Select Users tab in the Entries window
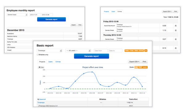 pyautogui.click(x=113, y=11)
